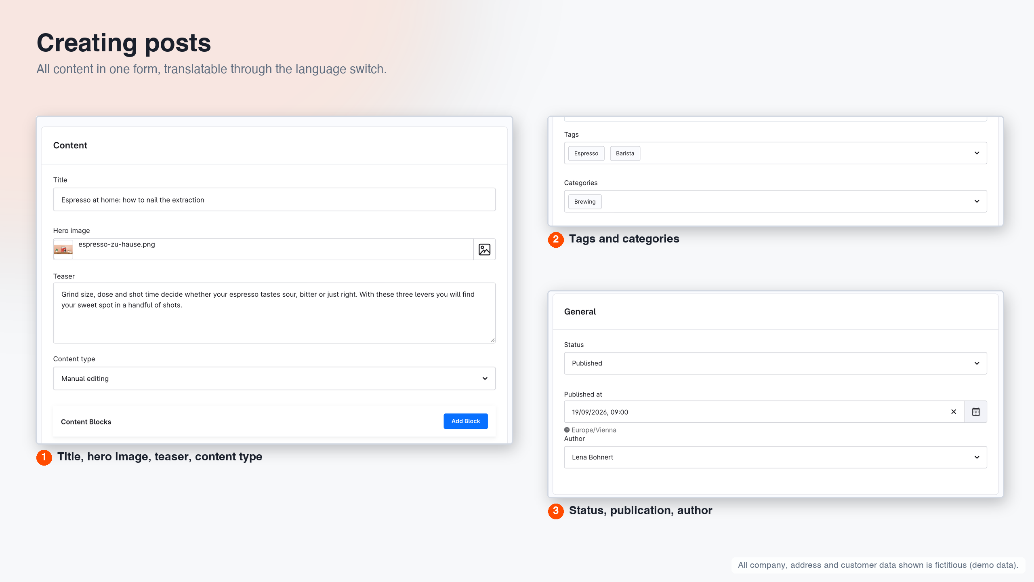Open the Author dropdown showing Lena Bohnert
Screen dimensions: 1034x582
pyautogui.click(x=775, y=457)
